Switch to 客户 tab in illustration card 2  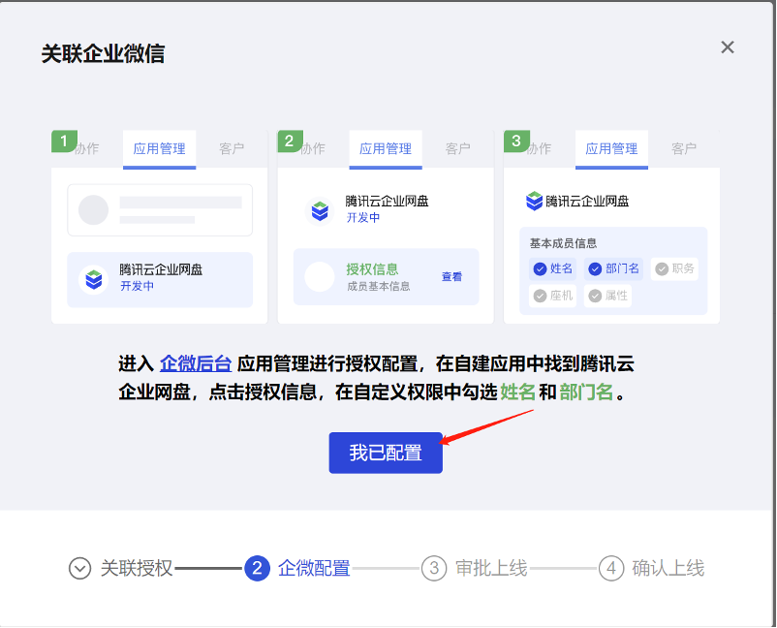457,148
